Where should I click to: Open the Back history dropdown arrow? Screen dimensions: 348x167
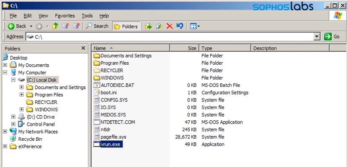tap(31, 26)
